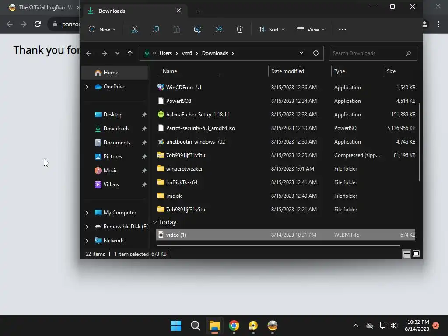
Task: Click the Paste clipboard icon
Action: pos(177,29)
